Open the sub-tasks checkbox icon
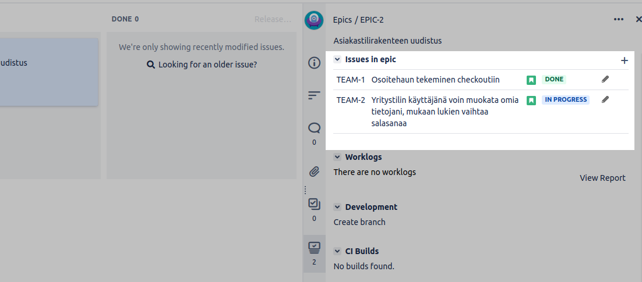 click(314, 204)
